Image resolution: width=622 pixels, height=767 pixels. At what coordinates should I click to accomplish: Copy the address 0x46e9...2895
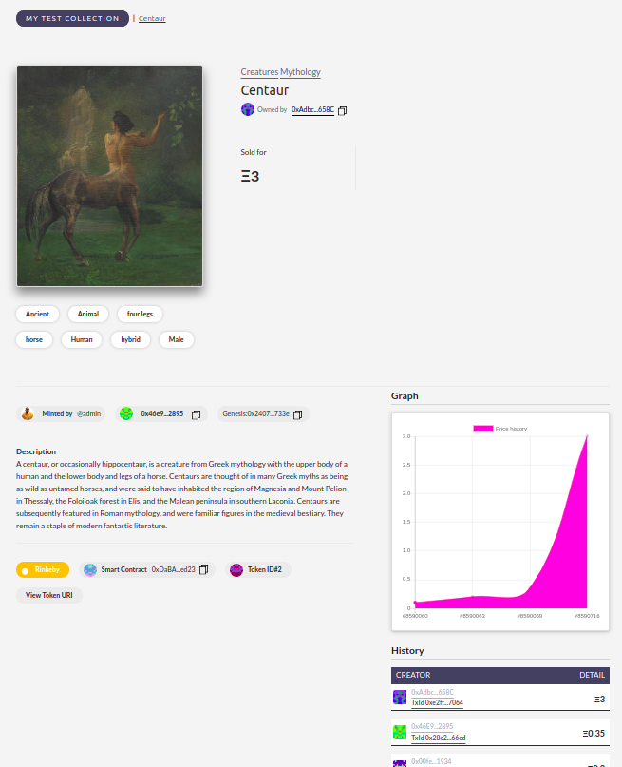point(196,414)
